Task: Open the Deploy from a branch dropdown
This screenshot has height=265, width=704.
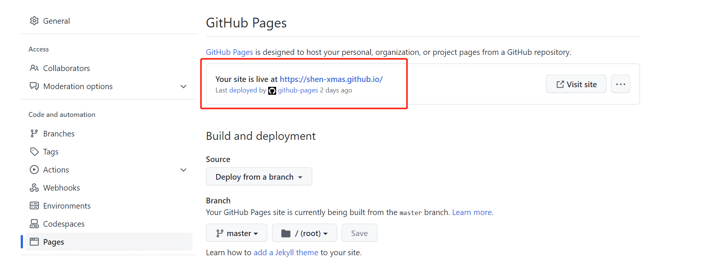Action: (259, 177)
